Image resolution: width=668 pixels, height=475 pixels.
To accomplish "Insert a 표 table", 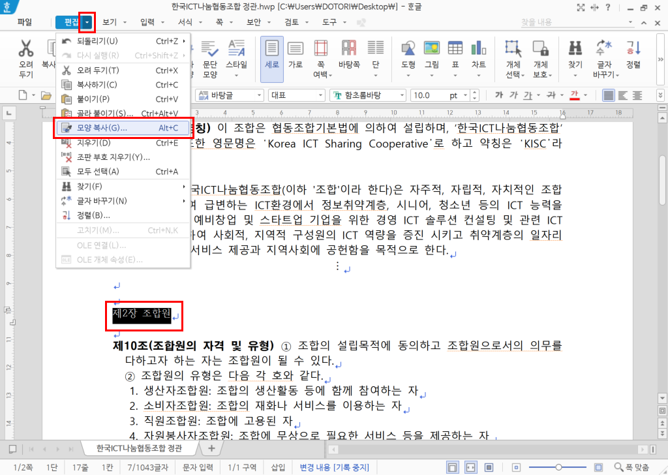I will (x=455, y=59).
